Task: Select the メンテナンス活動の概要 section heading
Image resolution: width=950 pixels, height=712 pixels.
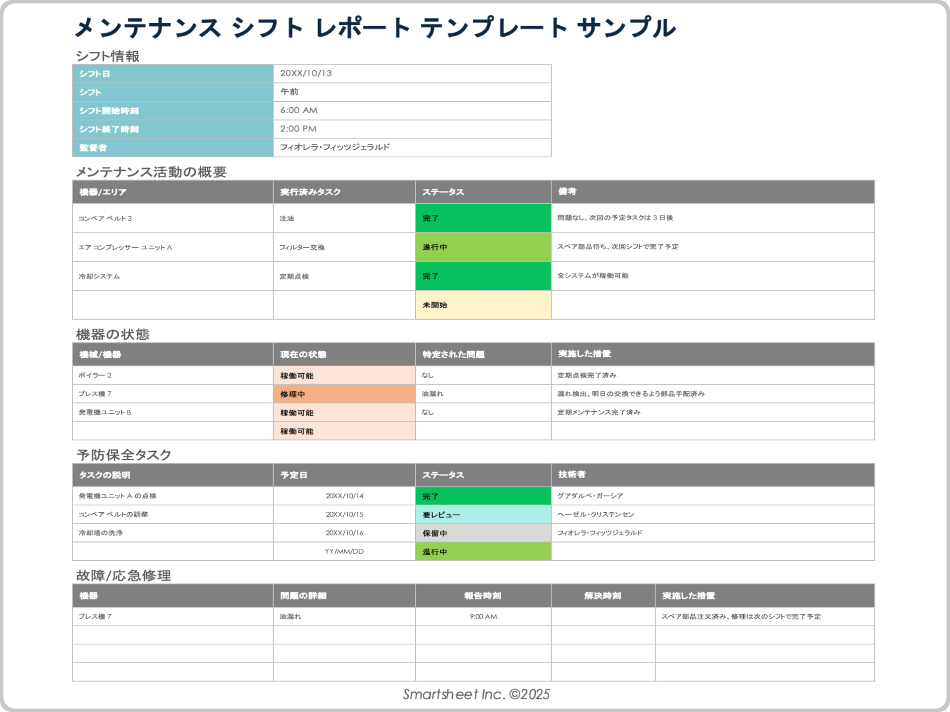Action: [x=152, y=171]
